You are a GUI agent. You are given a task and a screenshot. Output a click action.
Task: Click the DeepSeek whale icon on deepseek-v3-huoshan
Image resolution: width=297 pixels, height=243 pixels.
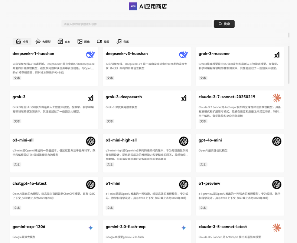click(183, 55)
